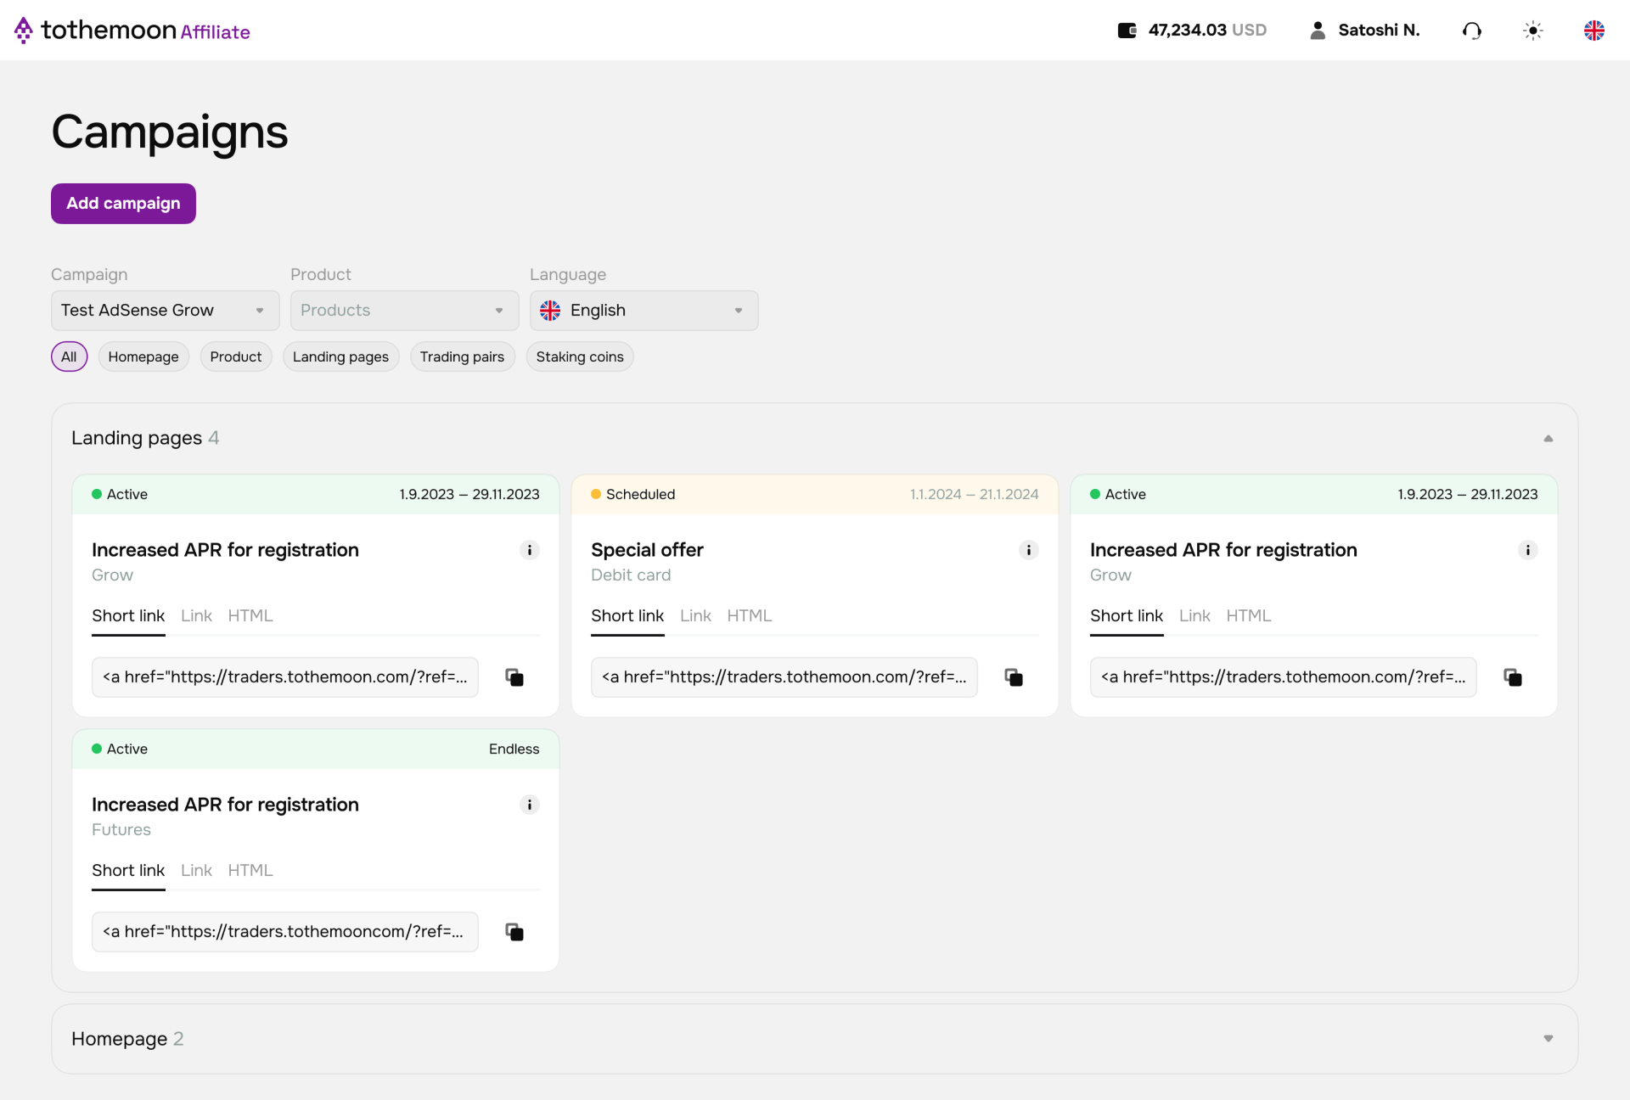Select Short link tab in first Grow card
This screenshot has width=1630, height=1100.
pyautogui.click(x=128, y=616)
